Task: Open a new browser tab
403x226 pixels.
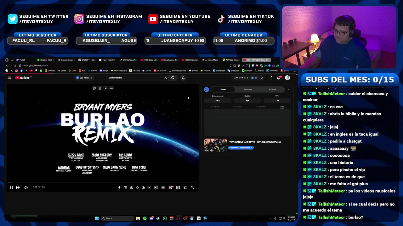Action: click(273, 60)
